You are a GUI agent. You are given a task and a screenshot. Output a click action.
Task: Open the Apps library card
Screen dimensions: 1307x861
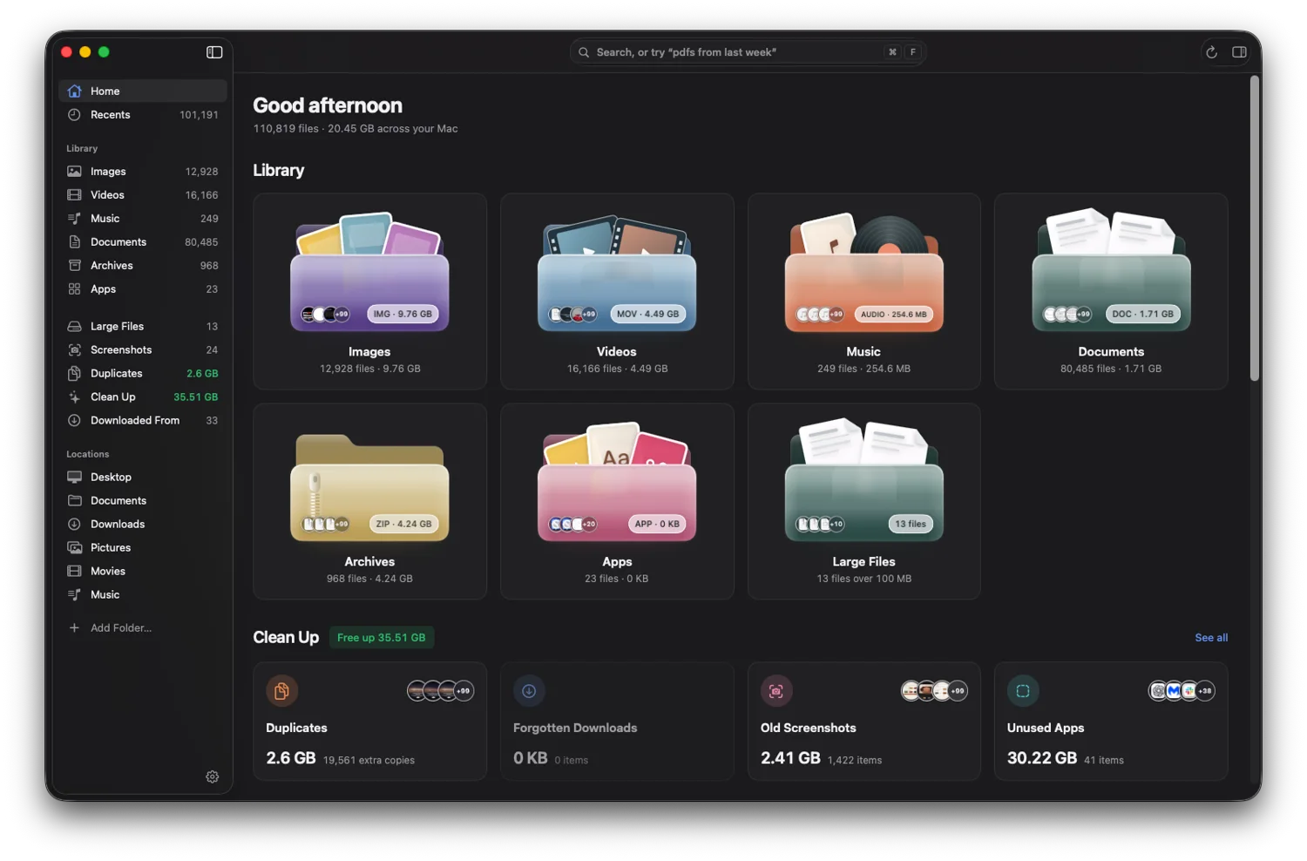[617, 501]
